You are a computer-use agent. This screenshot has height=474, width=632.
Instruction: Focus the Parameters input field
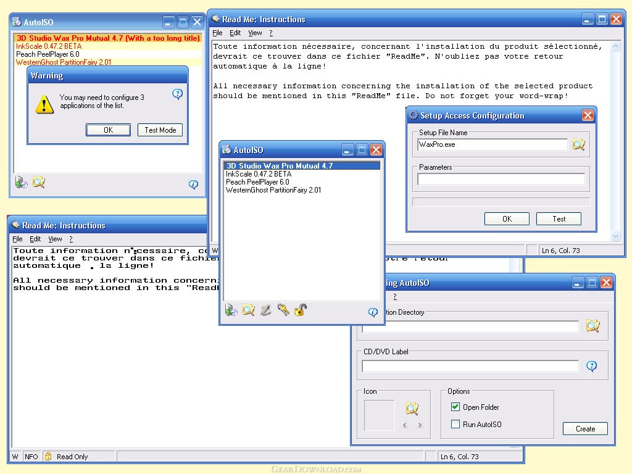(x=501, y=179)
